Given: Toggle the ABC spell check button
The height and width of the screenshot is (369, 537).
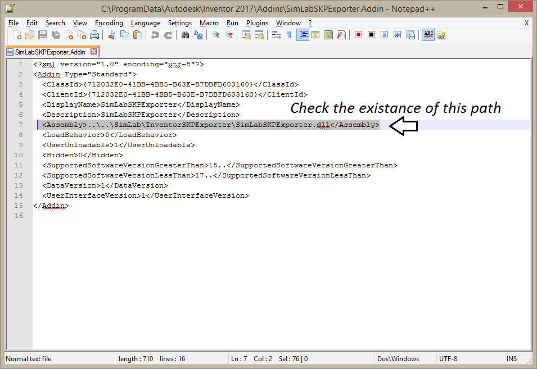Looking at the screenshot, I should 428,35.
